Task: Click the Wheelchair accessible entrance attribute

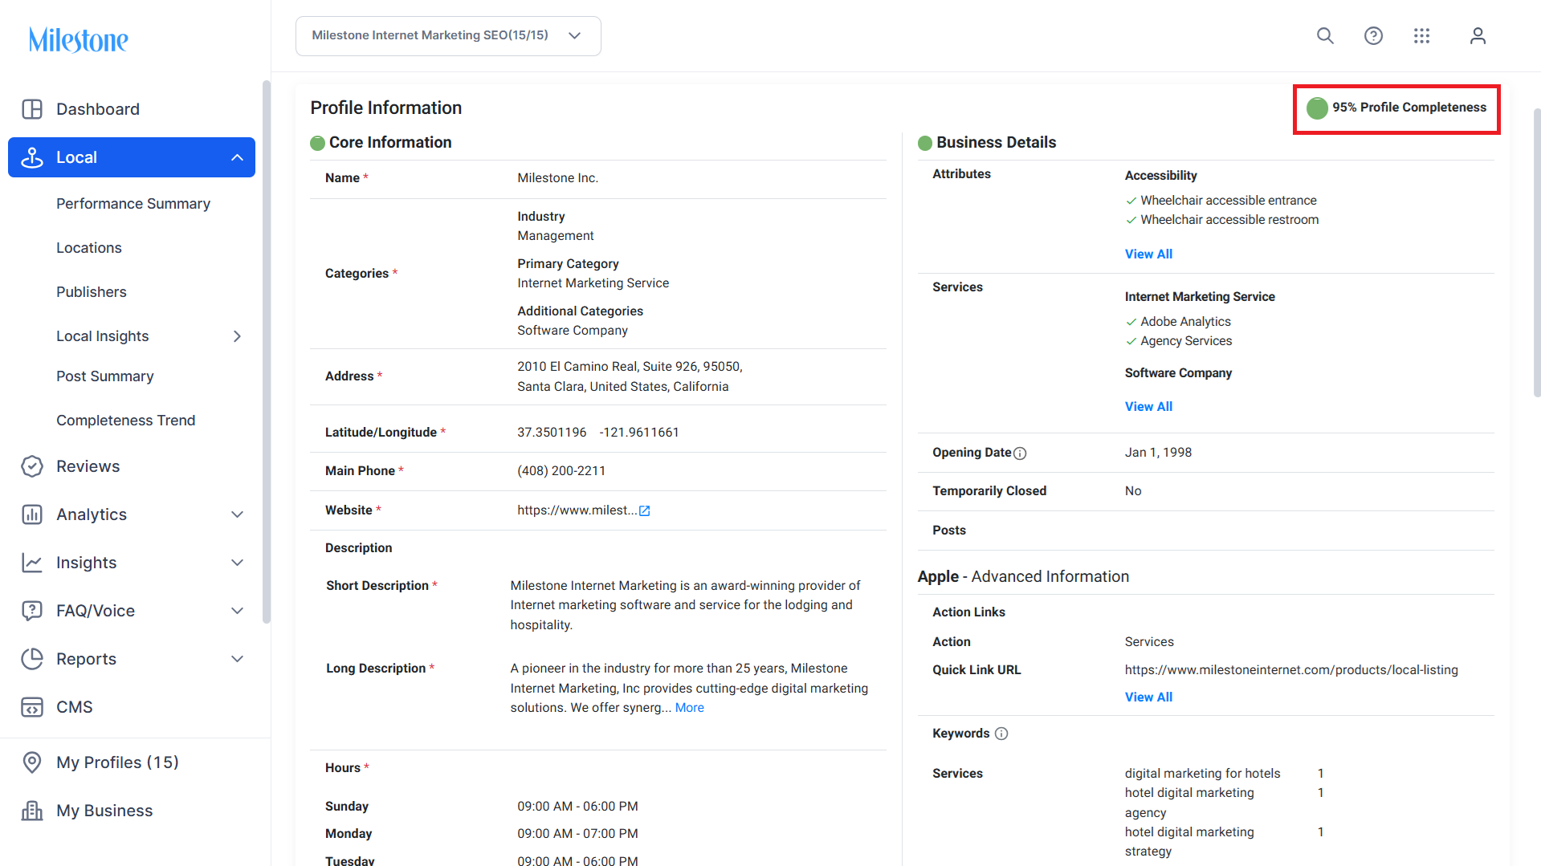Action: click(1229, 201)
